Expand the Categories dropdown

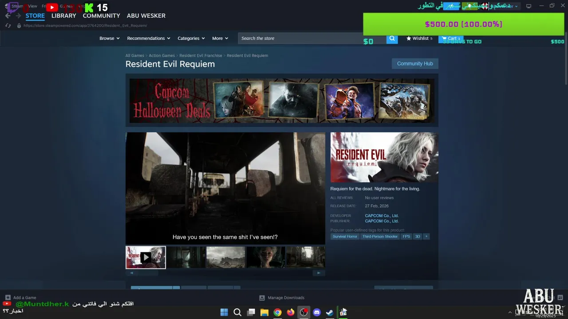pyautogui.click(x=191, y=39)
